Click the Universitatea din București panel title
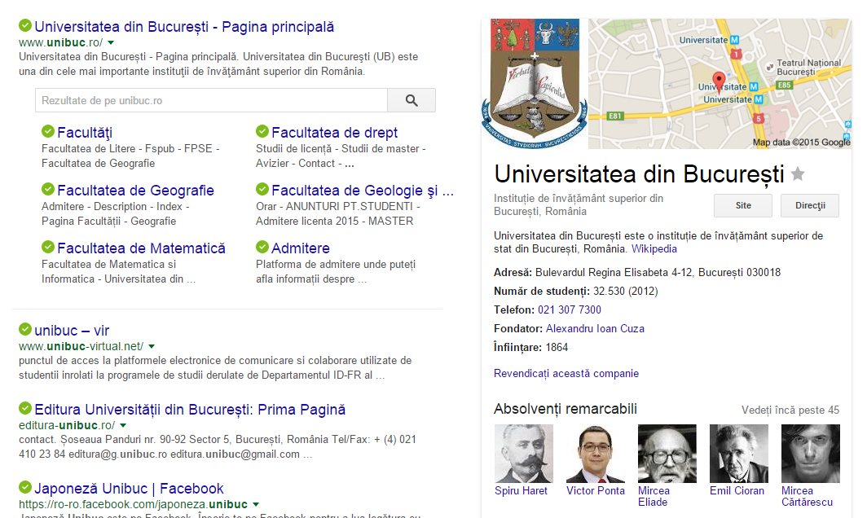The image size is (867, 518). (x=639, y=174)
